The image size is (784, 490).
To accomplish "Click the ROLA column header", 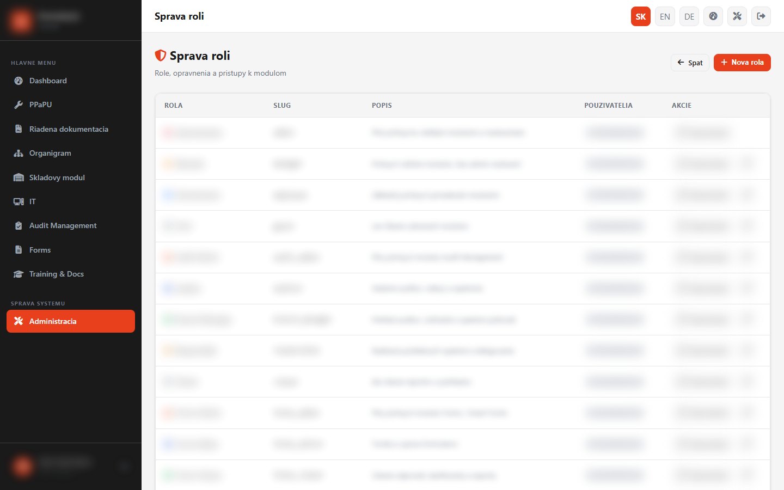I will click(x=174, y=106).
